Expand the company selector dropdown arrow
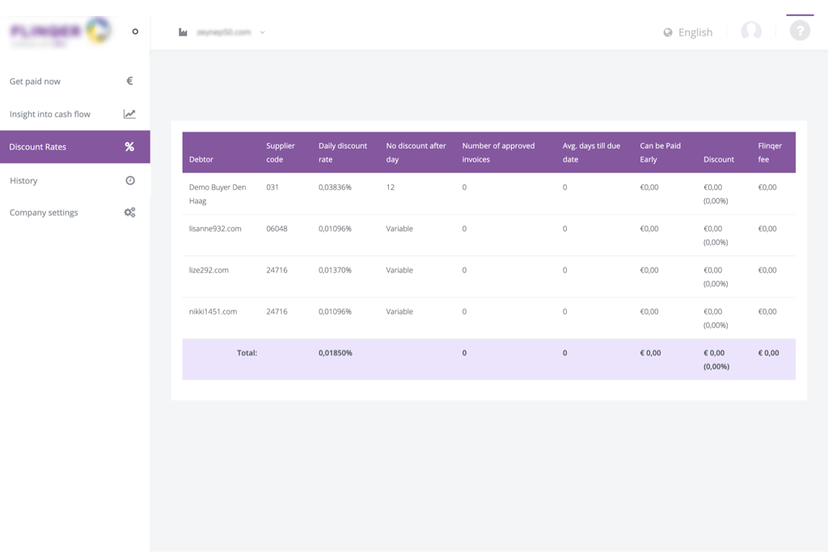This screenshot has width=828, height=552. tap(263, 32)
